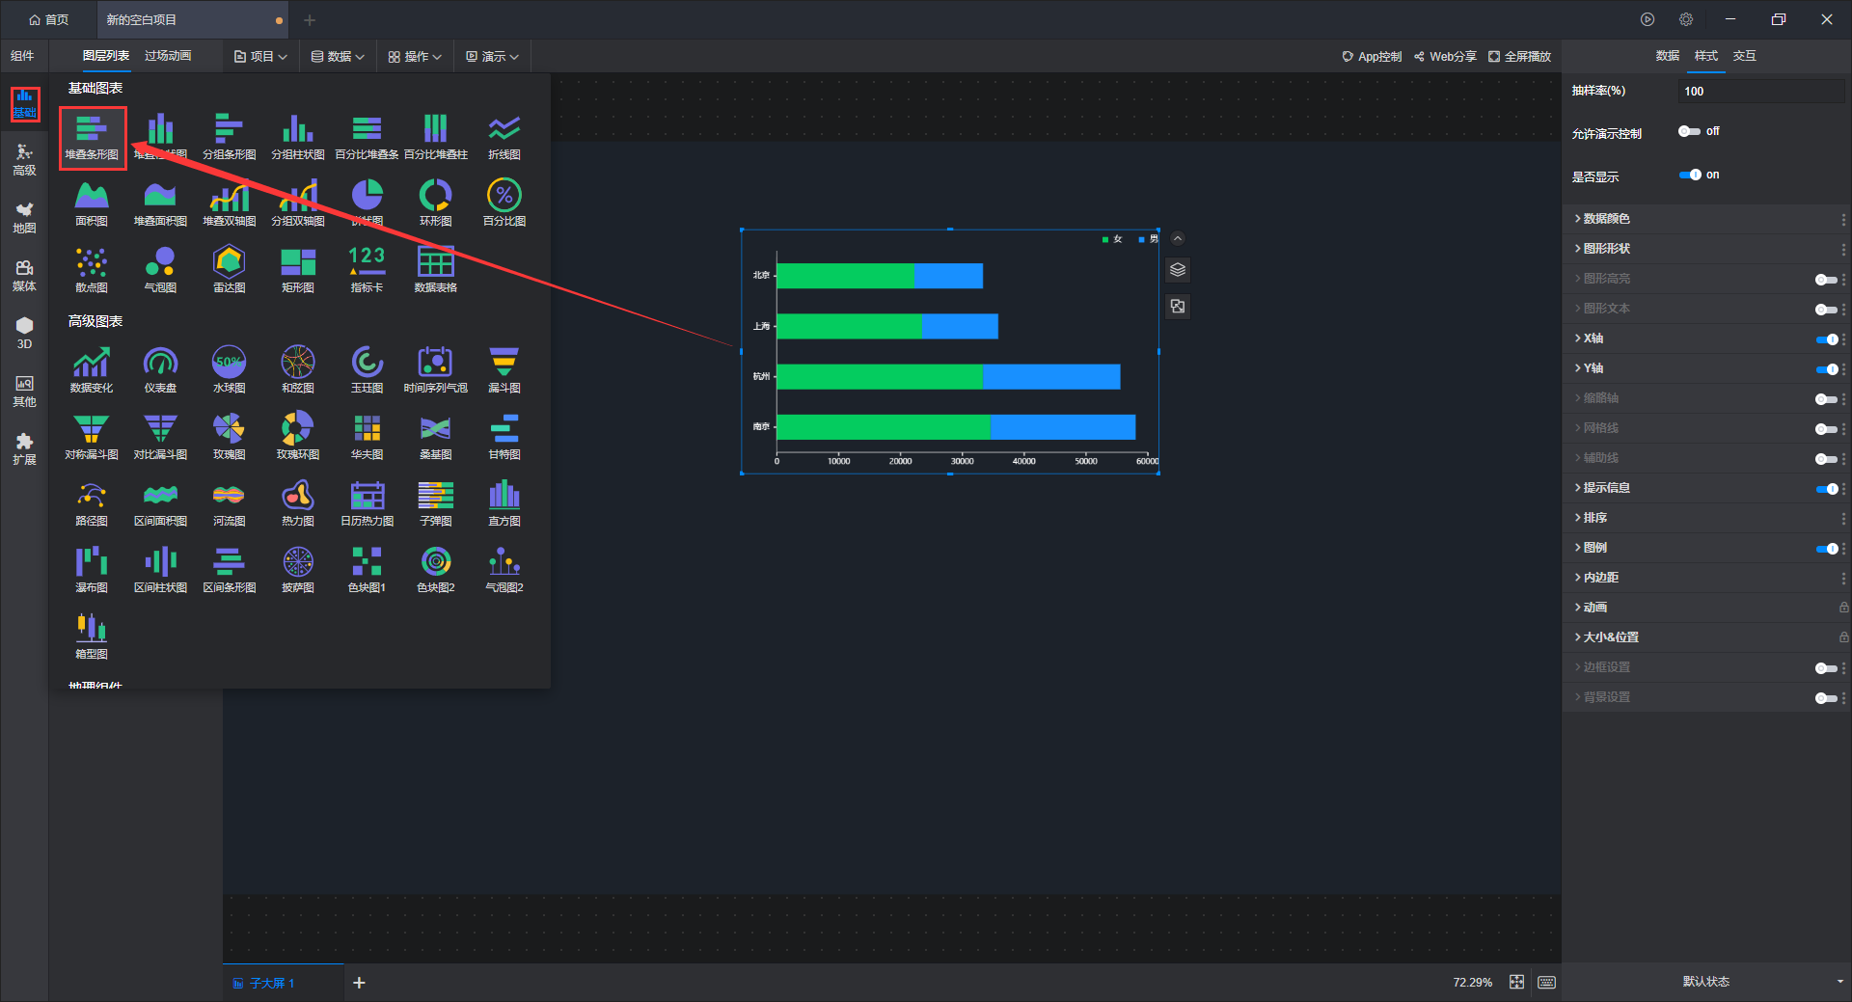This screenshot has width=1852, height=1002.
Task: Add a new sub-screen with plus button
Action: coord(359,983)
